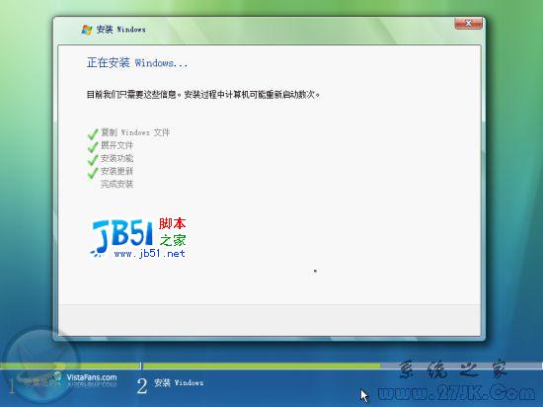Select the 安装更新 step text
Screen dimensions: 543x407
pyautogui.click(x=116, y=171)
